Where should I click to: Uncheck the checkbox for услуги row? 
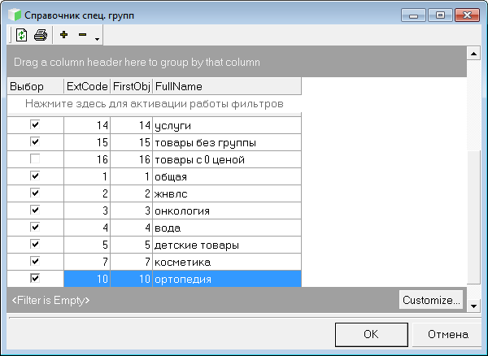35,125
